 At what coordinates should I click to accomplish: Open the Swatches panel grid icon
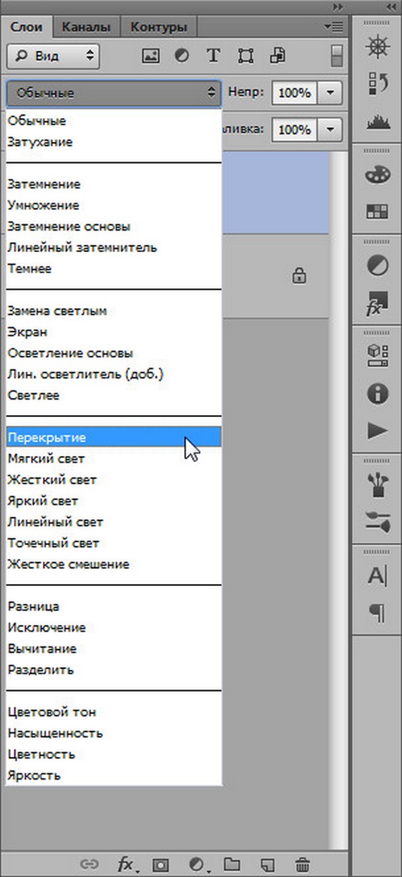pyautogui.click(x=377, y=212)
